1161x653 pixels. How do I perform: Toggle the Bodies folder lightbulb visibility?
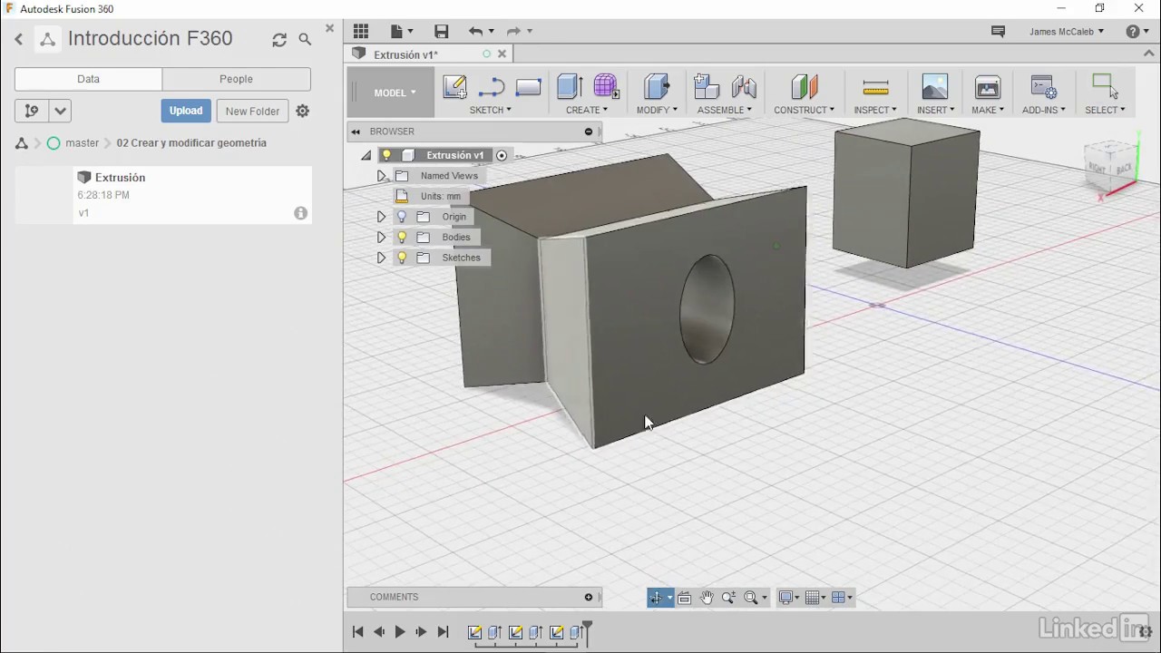[402, 238]
